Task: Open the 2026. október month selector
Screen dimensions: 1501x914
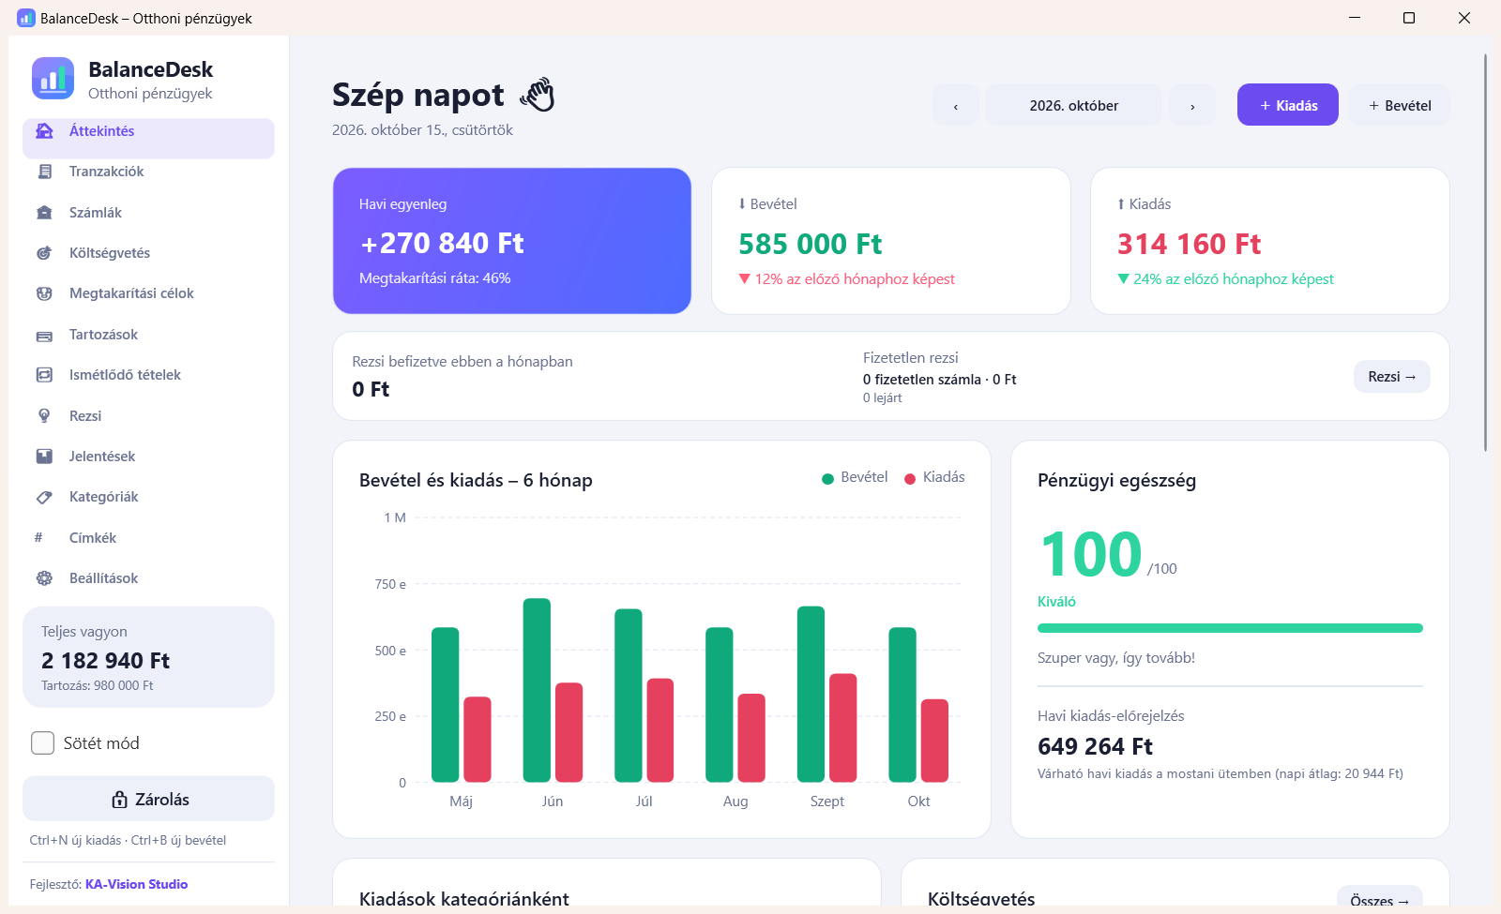Action: coord(1074,105)
